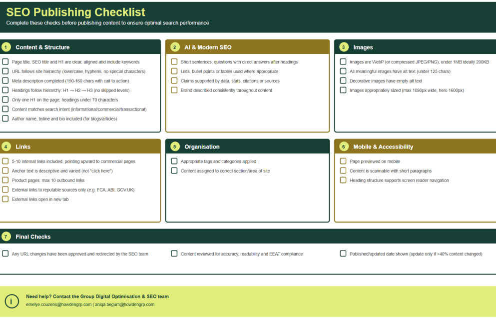
Task: Click the number 3 badge beside Images
Action: (x=344, y=47)
